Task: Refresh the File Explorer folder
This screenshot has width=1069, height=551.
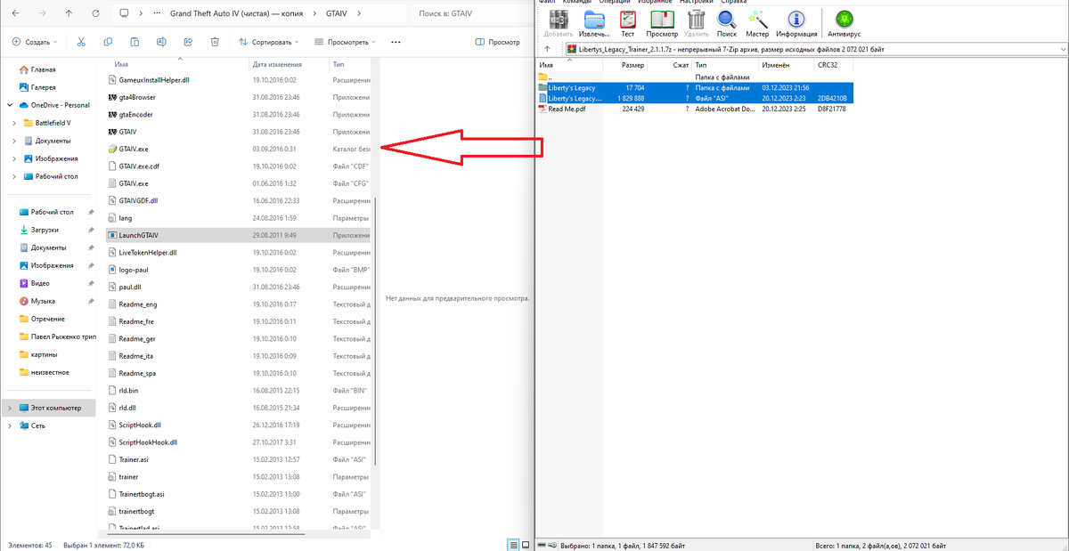Action: pyautogui.click(x=96, y=14)
